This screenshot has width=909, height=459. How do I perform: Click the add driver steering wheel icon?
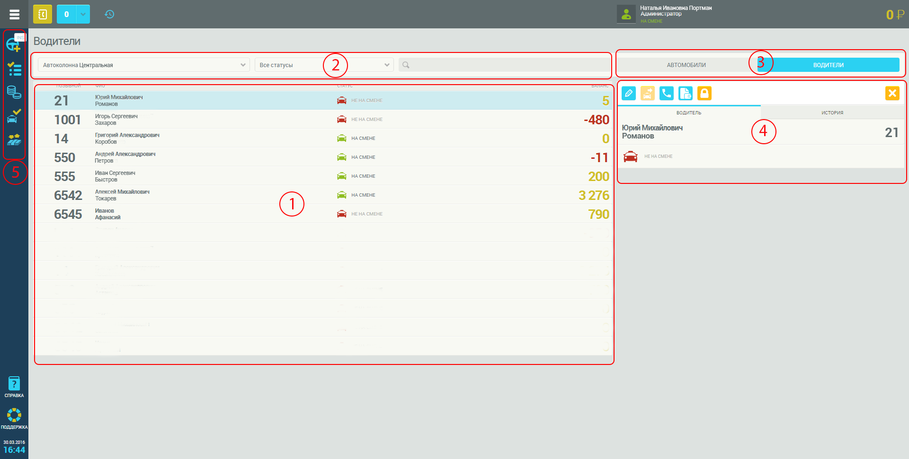pos(13,45)
